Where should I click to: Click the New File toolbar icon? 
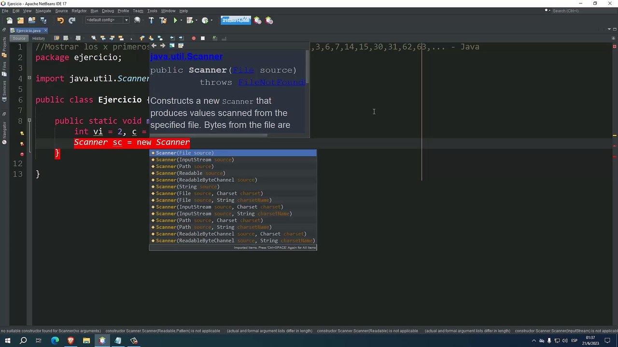tap(9, 20)
